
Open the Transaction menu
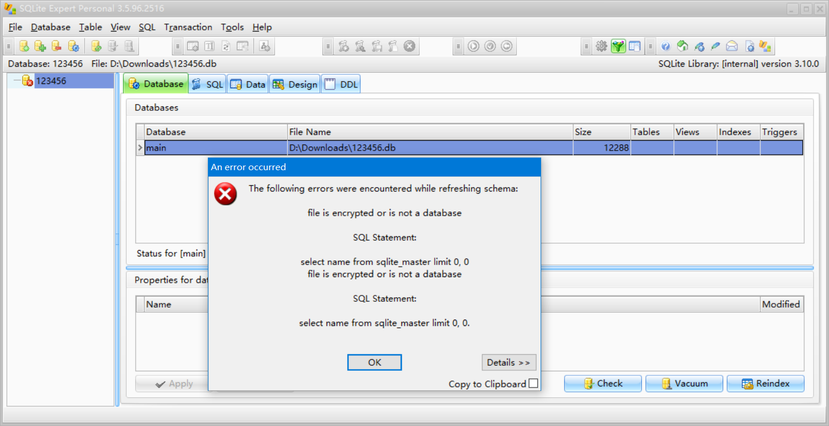pos(188,27)
